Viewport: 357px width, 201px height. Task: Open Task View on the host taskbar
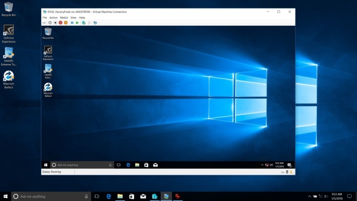(x=97, y=196)
